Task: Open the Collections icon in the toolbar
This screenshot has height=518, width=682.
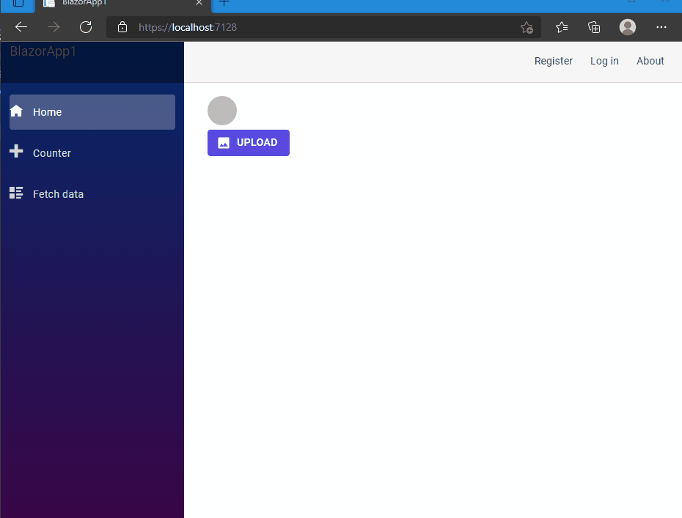Action: [x=593, y=27]
